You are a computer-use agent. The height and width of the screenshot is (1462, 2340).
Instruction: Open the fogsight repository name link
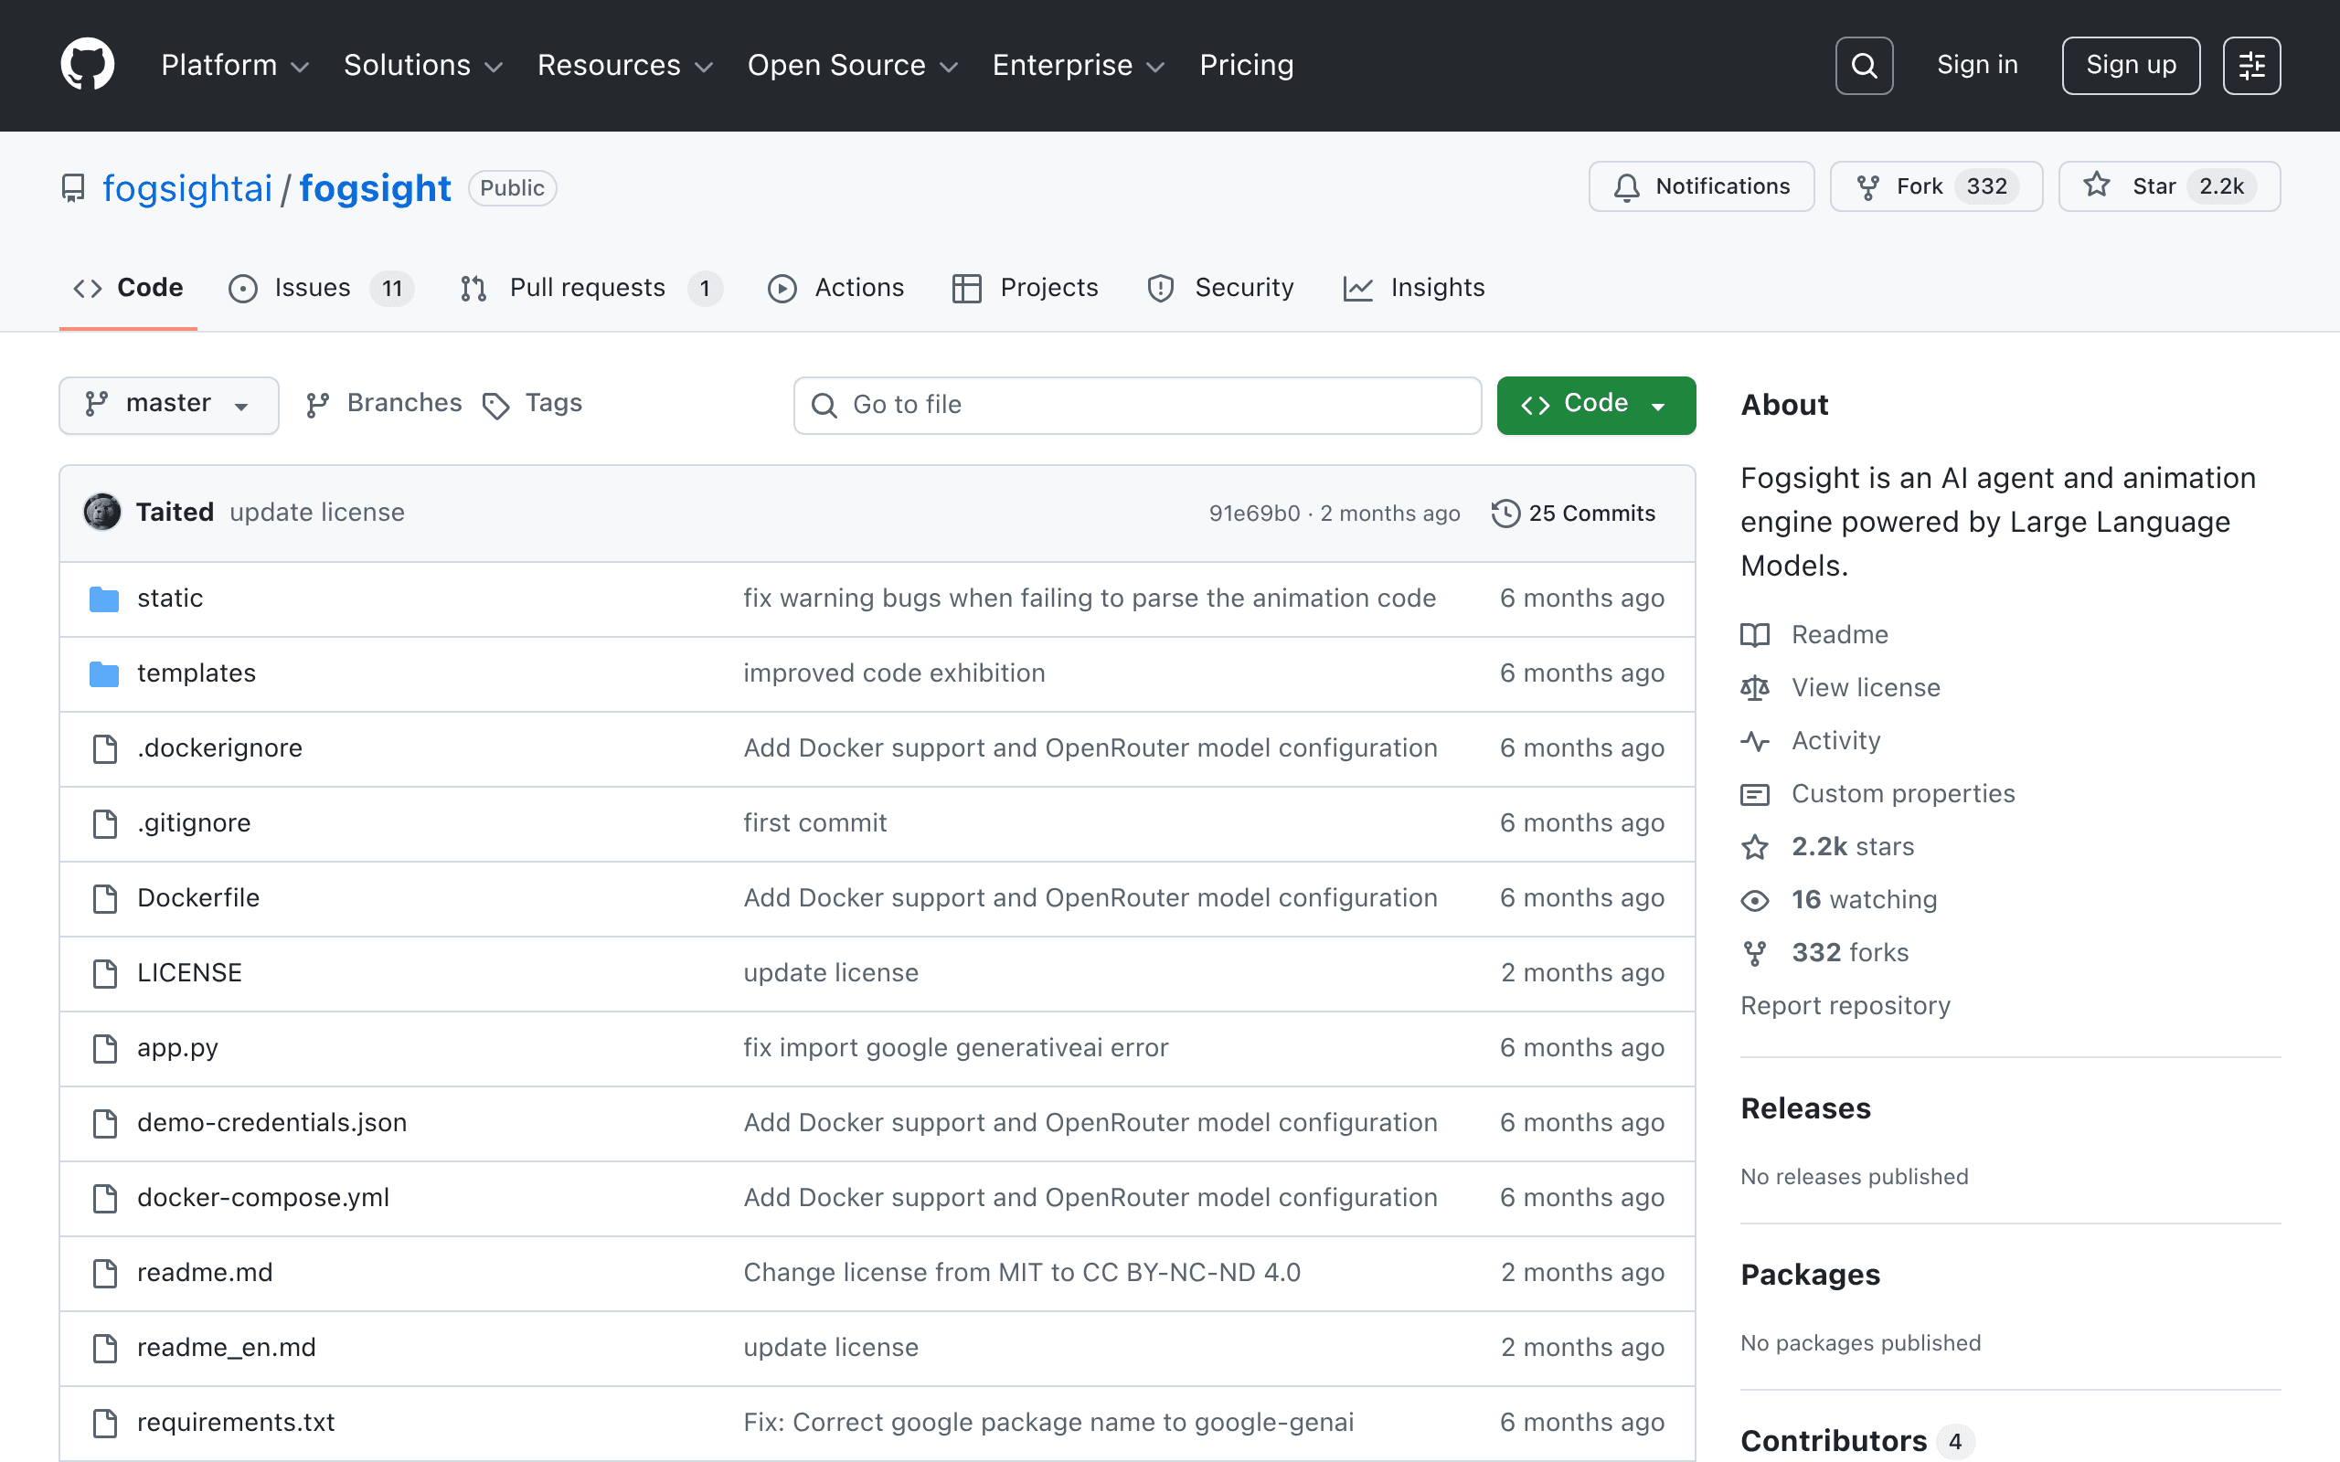pyautogui.click(x=375, y=188)
